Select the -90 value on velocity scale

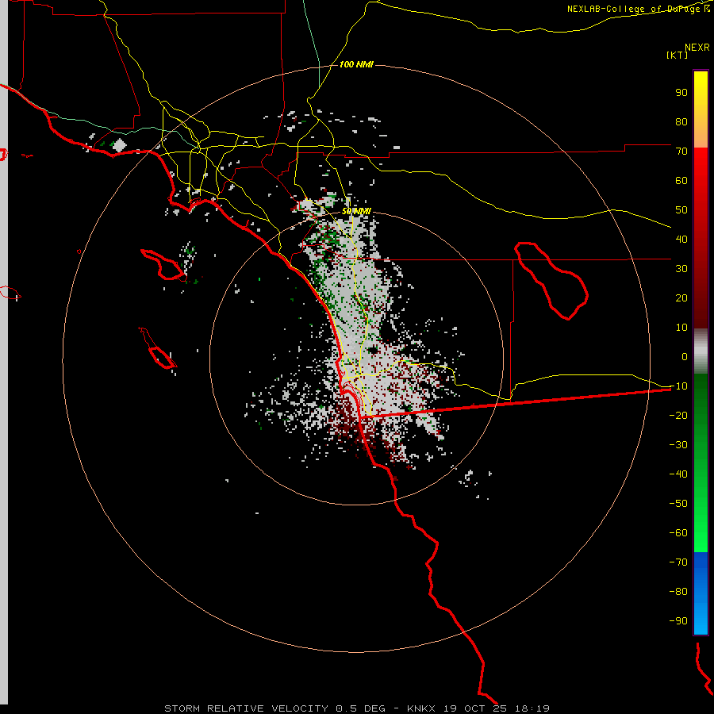click(678, 621)
